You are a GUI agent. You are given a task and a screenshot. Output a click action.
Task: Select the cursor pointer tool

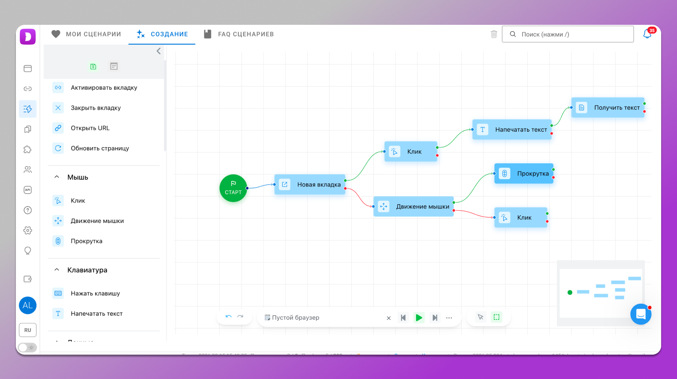pos(481,317)
